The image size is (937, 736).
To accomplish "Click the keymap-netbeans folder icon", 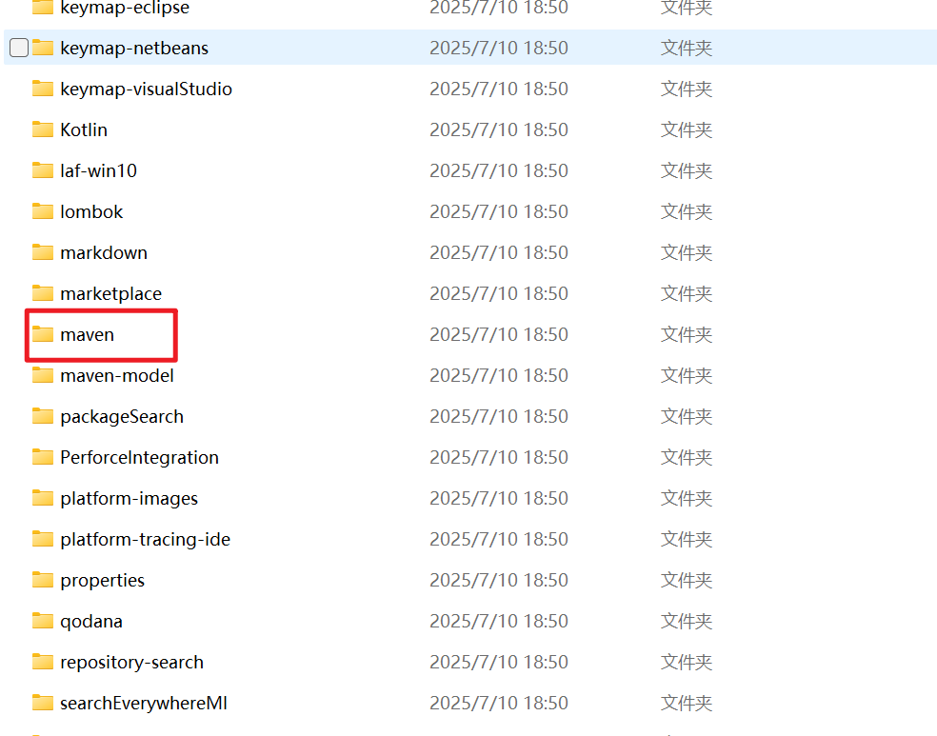I will coord(43,48).
